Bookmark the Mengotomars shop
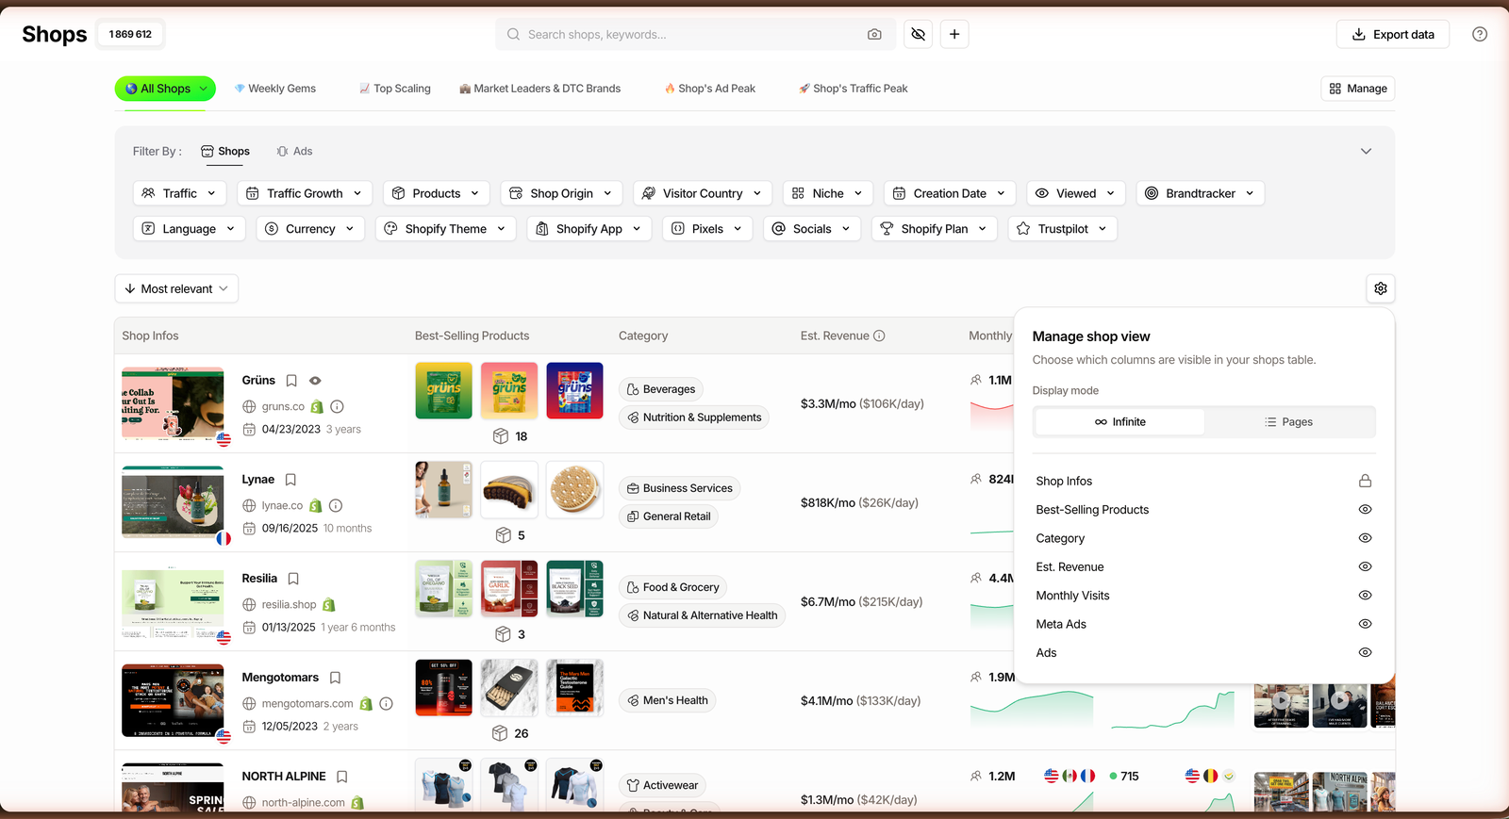The height and width of the screenshot is (819, 1509). click(335, 678)
